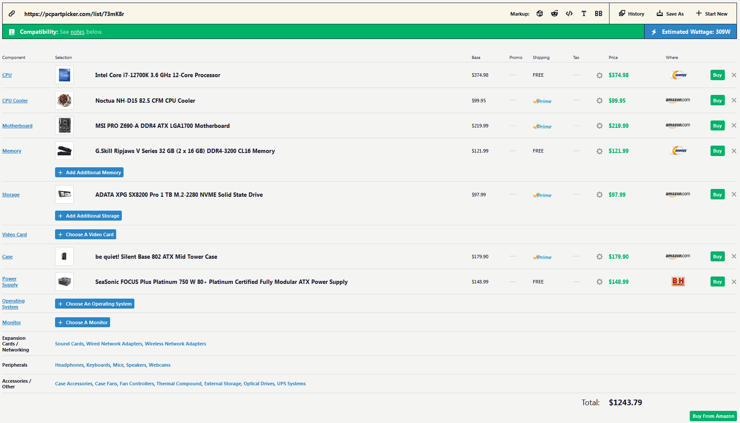Click Choose An Operating System button
This screenshot has height=423, width=740.
point(95,304)
